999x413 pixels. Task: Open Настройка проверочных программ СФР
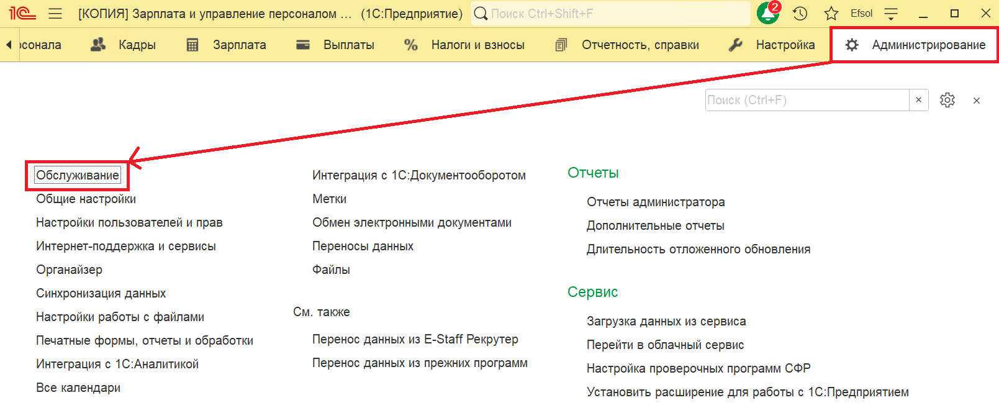tap(698, 368)
